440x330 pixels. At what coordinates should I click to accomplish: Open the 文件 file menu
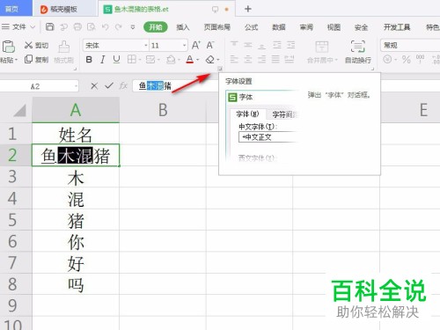[x=18, y=27]
